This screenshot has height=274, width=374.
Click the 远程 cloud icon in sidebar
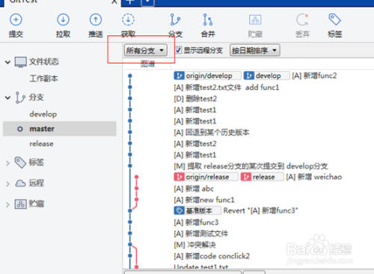pyautogui.click(x=20, y=183)
